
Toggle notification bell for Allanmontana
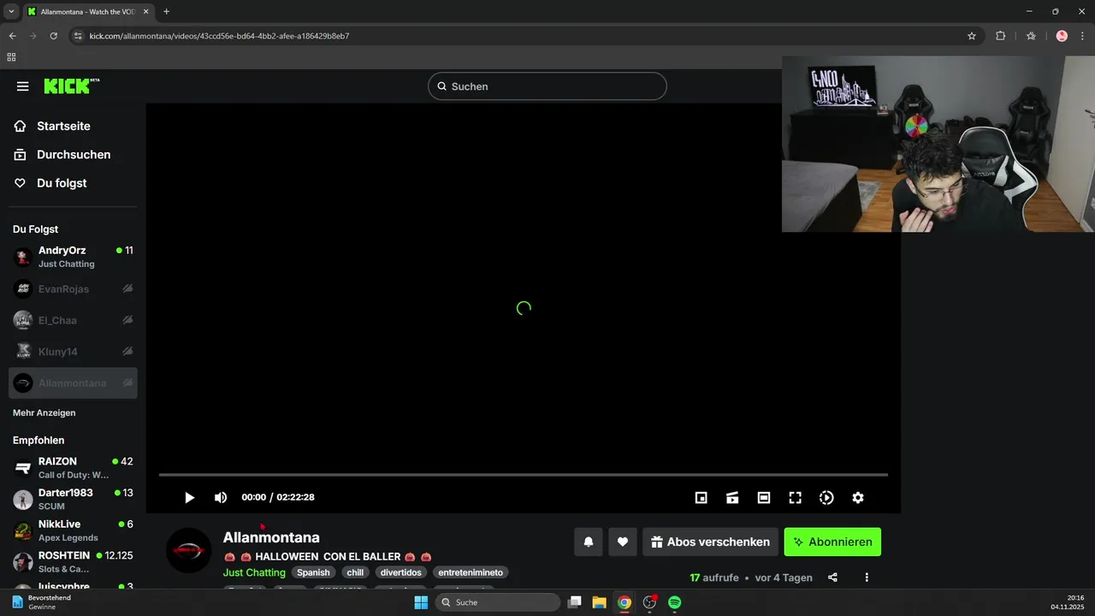point(589,542)
